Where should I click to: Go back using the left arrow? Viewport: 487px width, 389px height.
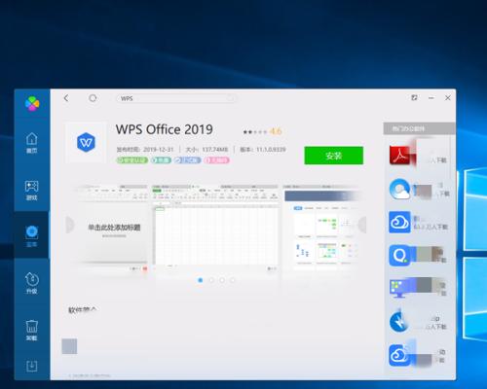(x=66, y=98)
